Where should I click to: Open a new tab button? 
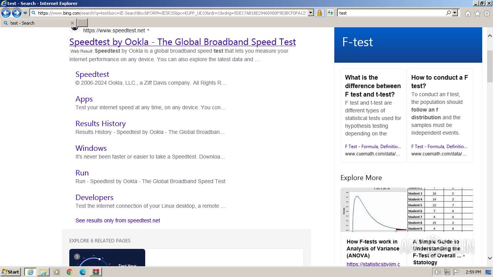(x=82, y=23)
